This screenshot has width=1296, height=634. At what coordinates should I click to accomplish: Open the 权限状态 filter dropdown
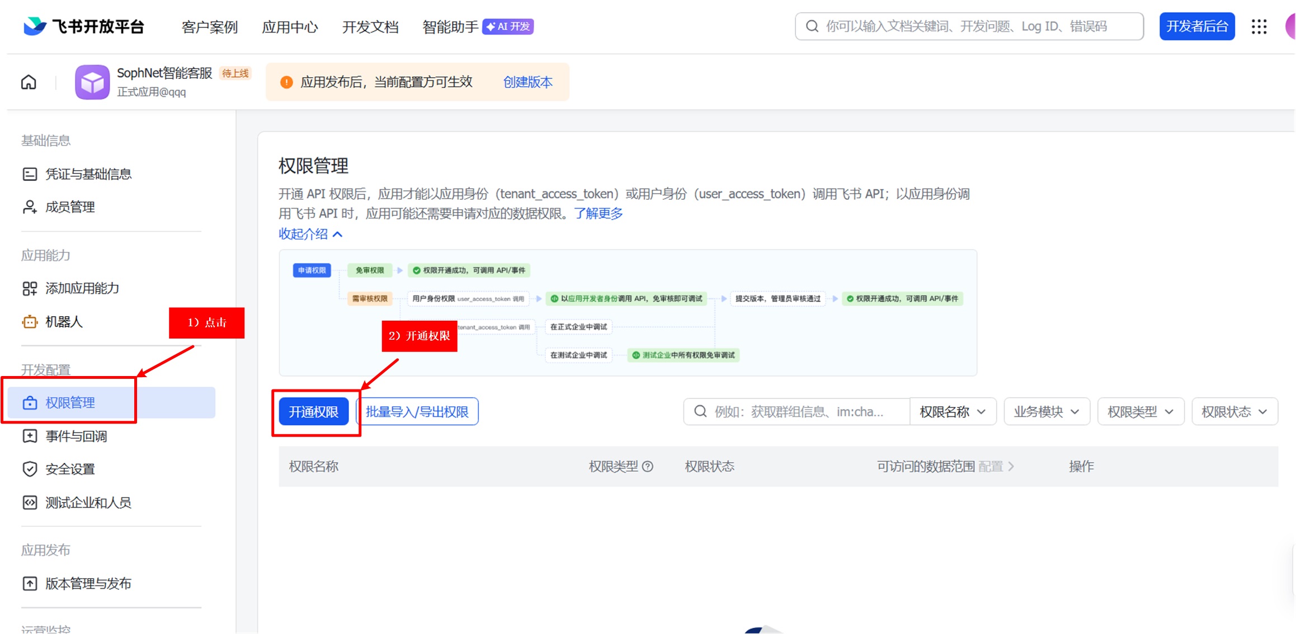(x=1234, y=412)
